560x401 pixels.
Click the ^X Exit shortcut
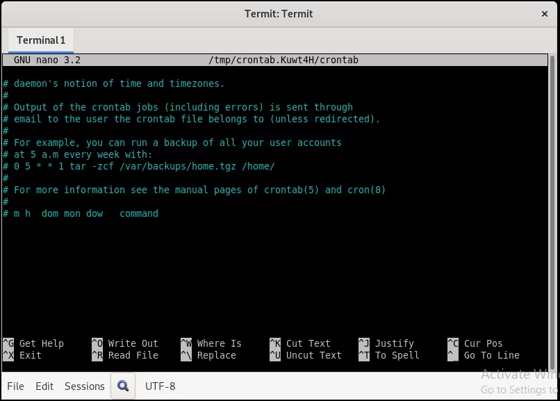pos(22,355)
